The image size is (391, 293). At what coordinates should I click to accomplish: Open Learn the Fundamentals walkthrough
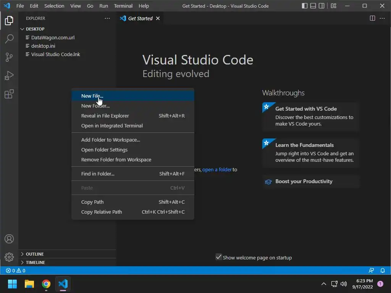(x=311, y=153)
